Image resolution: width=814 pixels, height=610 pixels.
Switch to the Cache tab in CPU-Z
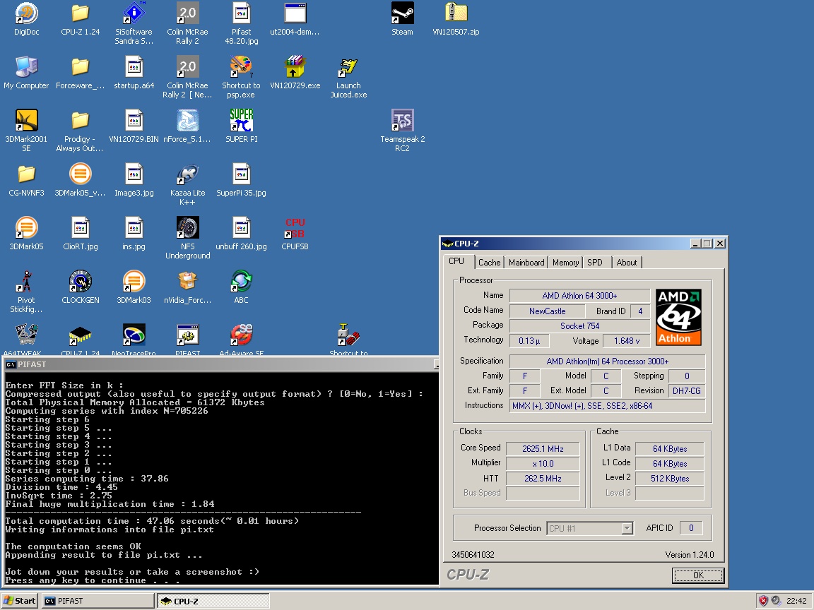tap(489, 263)
